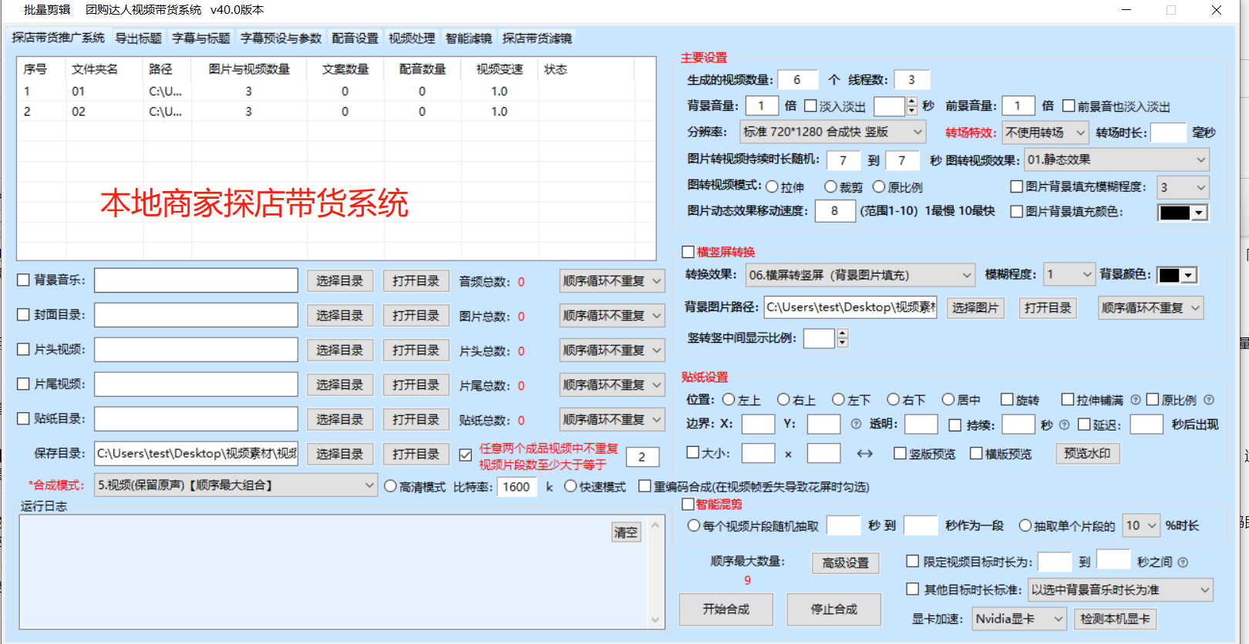This screenshot has width=1249, height=644.
Task: Open the 显卡加速 Nvidia dropdown
Action: [1019, 619]
